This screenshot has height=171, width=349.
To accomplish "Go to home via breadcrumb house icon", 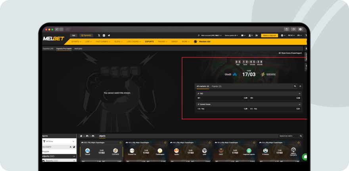I will click(81, 136).
